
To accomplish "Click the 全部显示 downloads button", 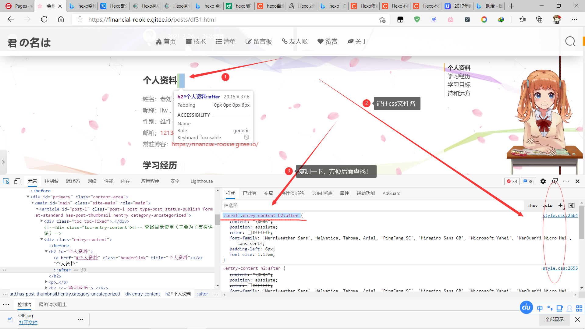I will 554,319.
